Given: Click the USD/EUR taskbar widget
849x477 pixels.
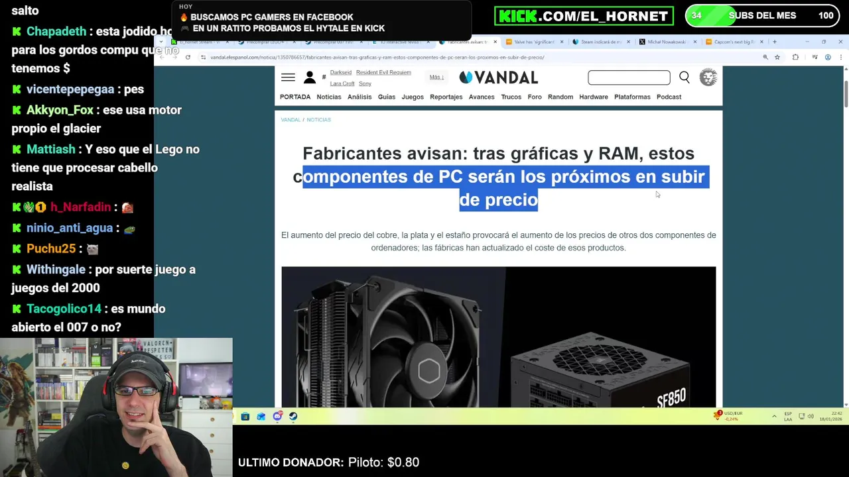Looking at the screenshot, I should pyautogui.click(x=728, y=416).
